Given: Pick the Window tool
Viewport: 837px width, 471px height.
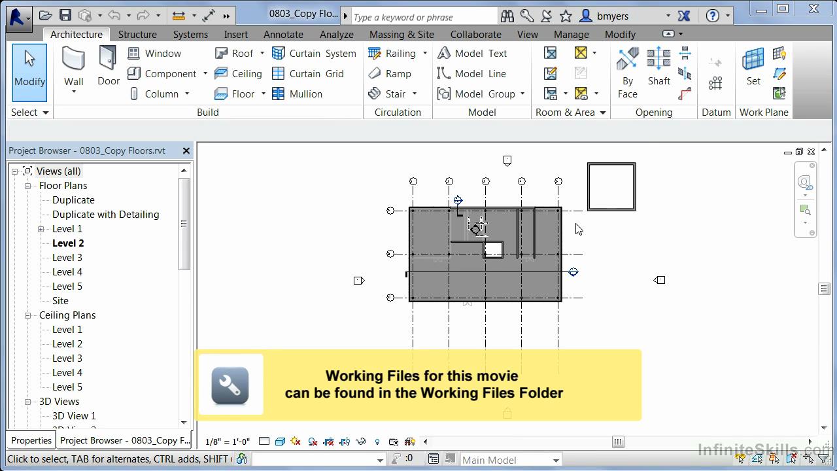Looking at the screenshot, I should click(155, 53).
